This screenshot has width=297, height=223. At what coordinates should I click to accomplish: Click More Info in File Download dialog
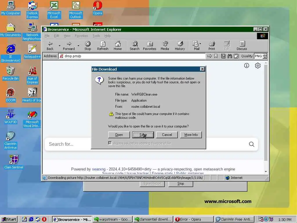(x=191, y=135)
